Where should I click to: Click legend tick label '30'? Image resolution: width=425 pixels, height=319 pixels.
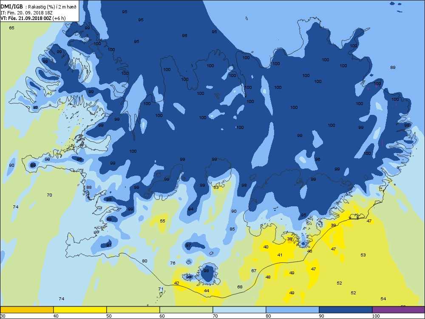pos(3,316)
